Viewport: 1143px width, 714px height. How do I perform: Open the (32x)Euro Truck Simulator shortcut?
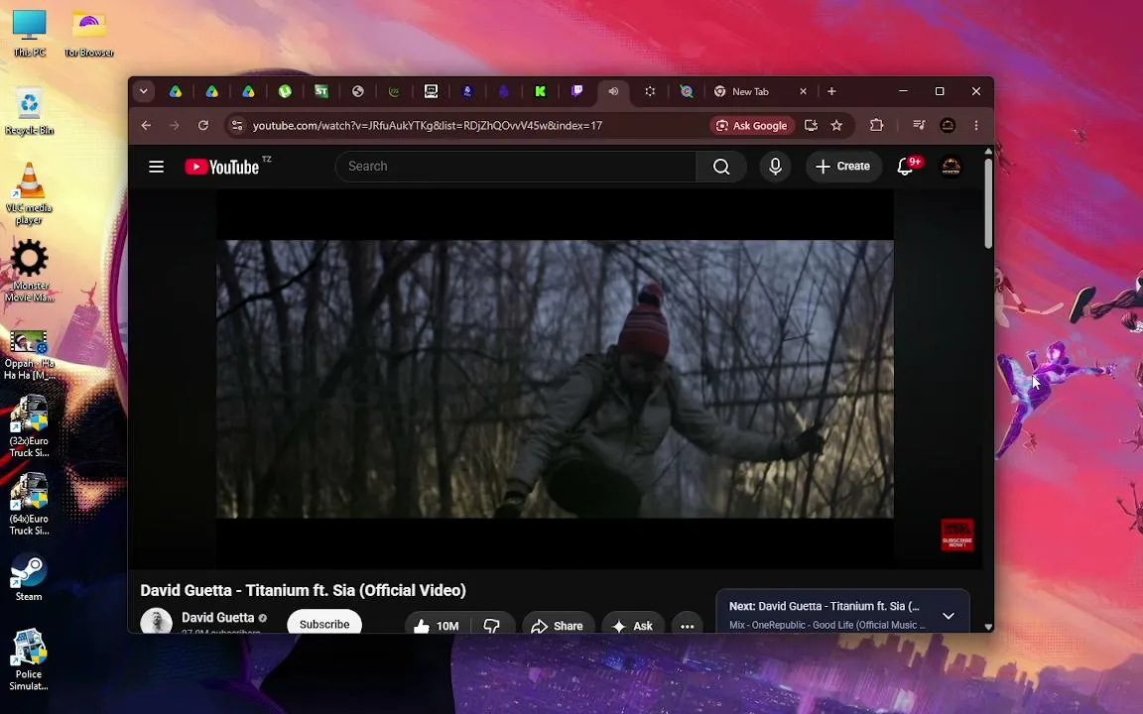click(29, 426)
